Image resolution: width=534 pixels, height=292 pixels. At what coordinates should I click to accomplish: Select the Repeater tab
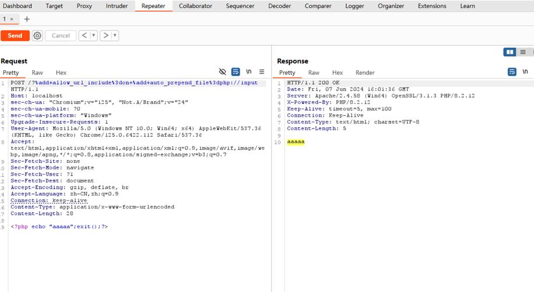coord(153,6)
